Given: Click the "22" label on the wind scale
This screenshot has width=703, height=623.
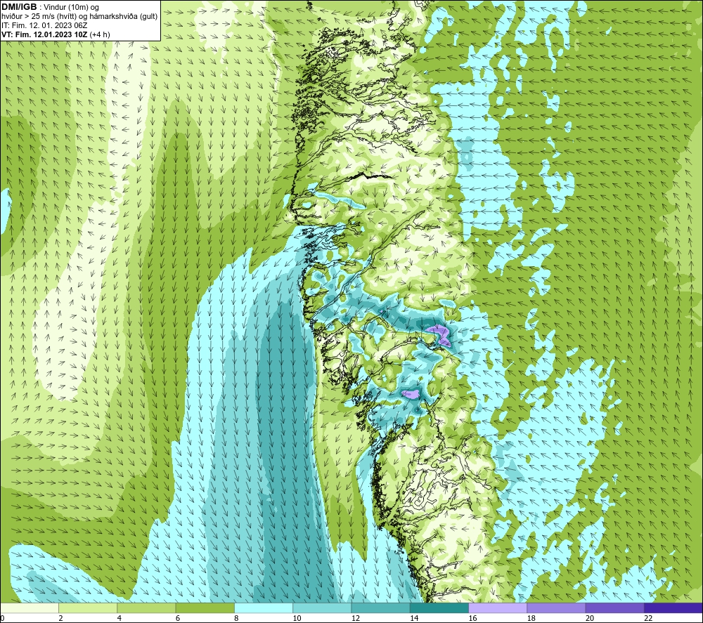Looking at the screenshot, I should click(648, 618).
